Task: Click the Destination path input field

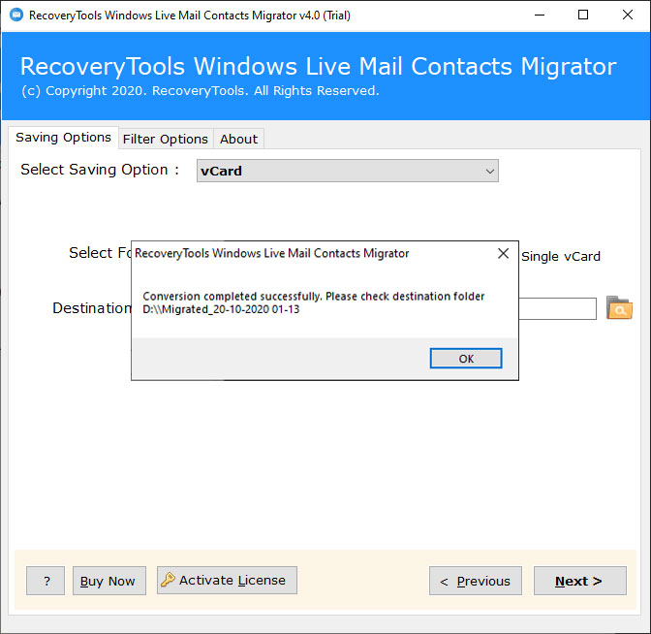Action: click(558, 308)
